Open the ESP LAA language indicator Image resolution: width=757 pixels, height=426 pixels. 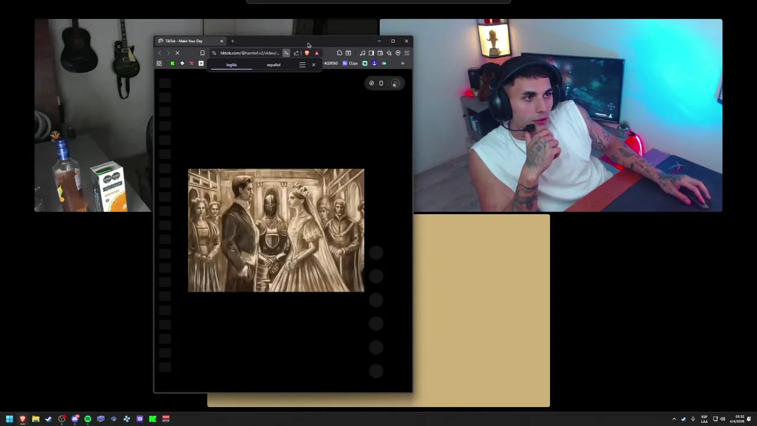(704, 419)
